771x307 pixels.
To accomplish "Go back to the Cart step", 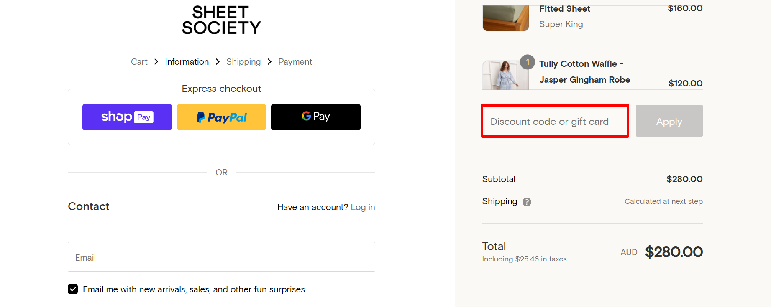I will click(x=139, y=61).
